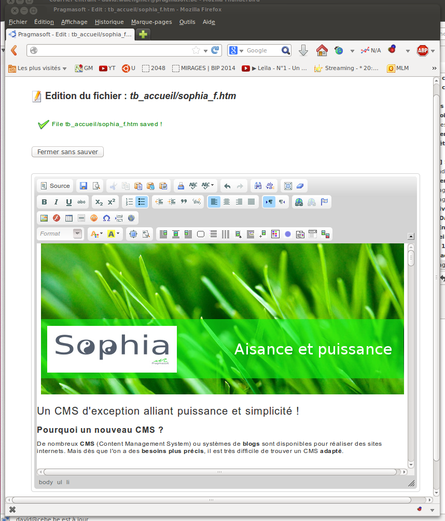Open the MIRAGES | BIP 2014 bookmark
The width and height of the screenshot is (445, 521).
204,68
